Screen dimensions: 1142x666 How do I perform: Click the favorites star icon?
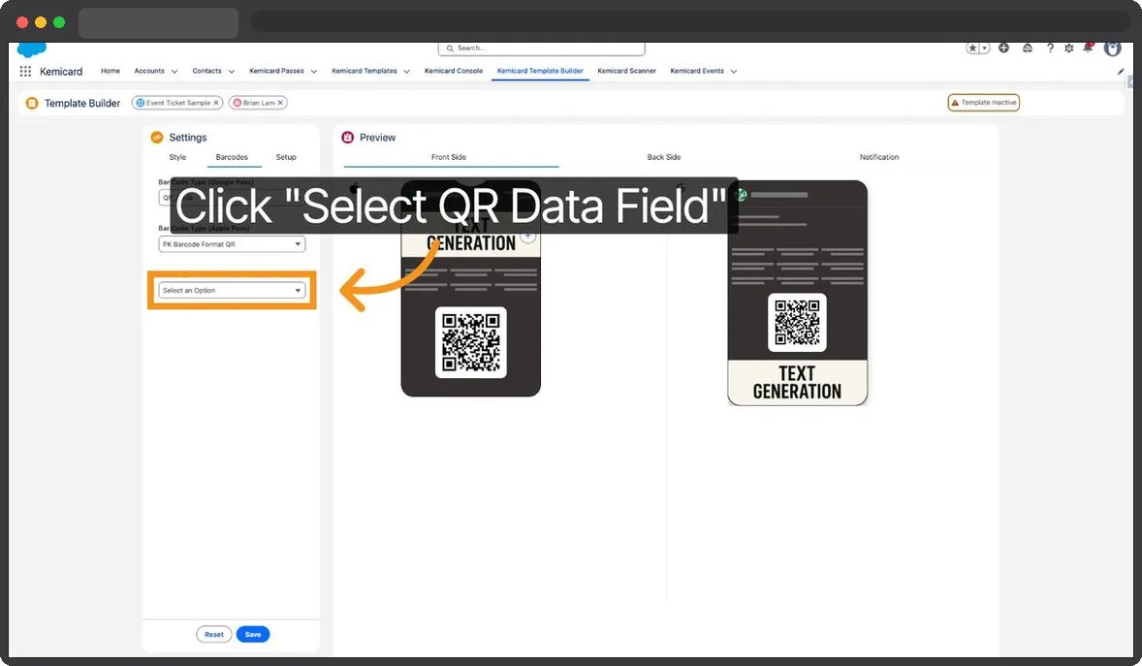[x=972, y=48]
